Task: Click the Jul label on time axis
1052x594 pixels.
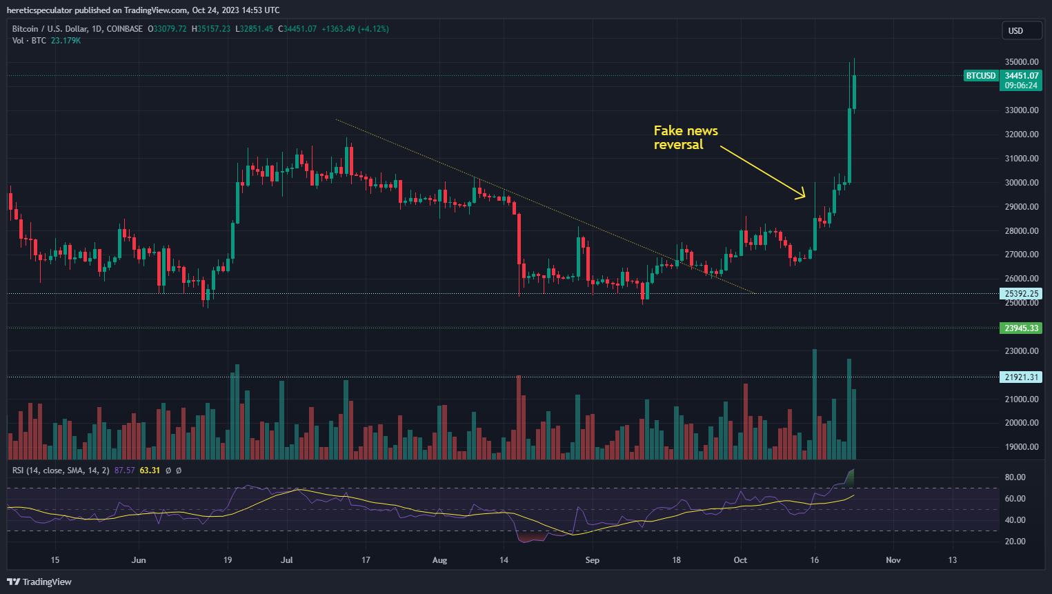Action: click(287, 560)
